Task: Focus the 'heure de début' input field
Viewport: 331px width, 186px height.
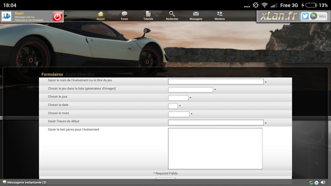Action: pyautogui.click(x=216, y=122)
